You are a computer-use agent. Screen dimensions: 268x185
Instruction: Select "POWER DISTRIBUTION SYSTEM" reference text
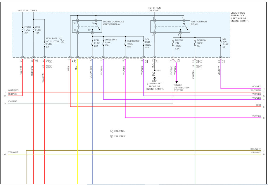pyautogui.click(x=181, y=88)
